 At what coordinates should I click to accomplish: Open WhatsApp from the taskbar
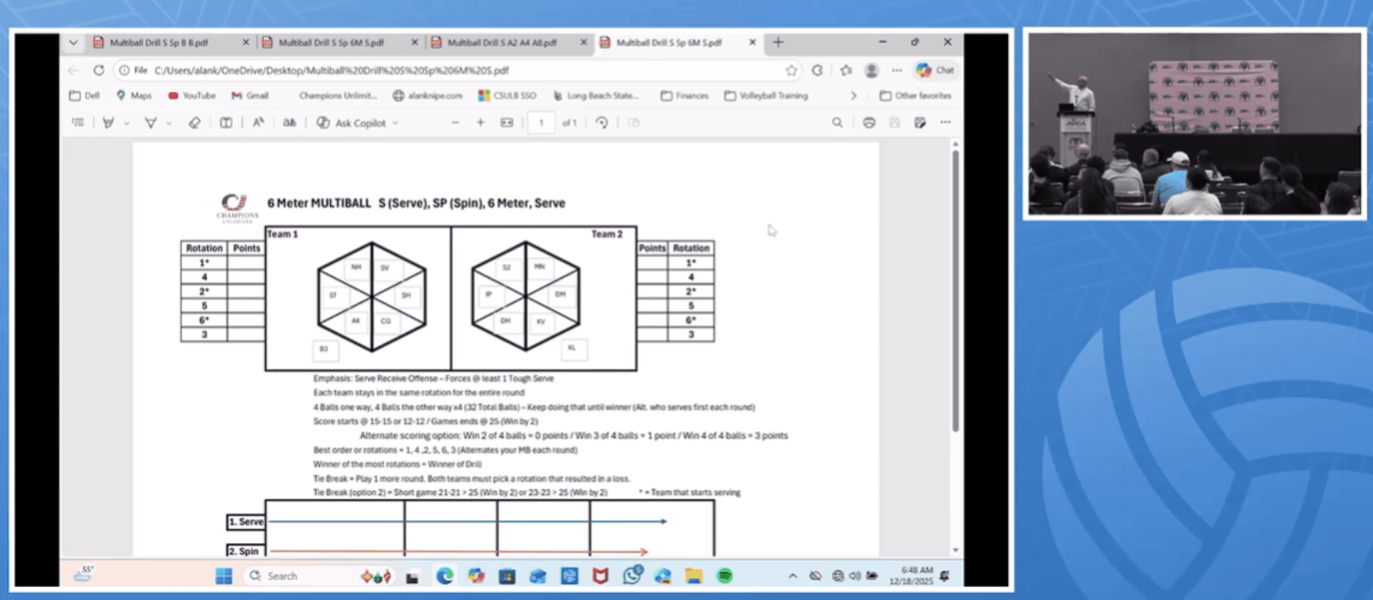pos(632,575)
